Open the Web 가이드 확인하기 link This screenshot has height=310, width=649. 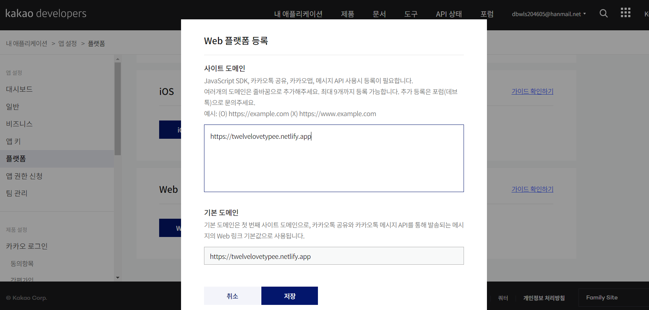pos(532,189)
